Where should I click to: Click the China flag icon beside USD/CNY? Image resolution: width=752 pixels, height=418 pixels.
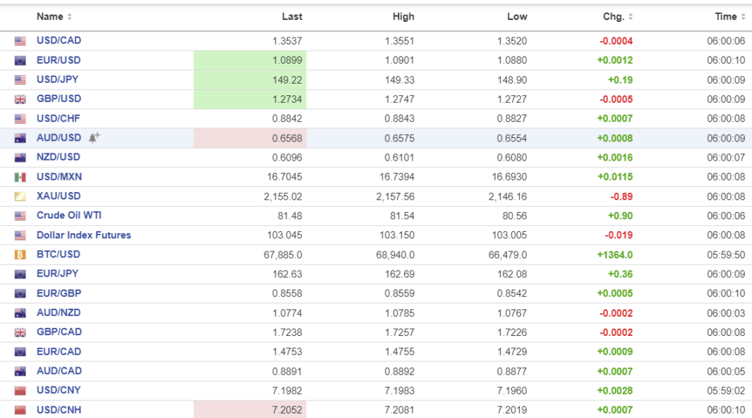[x=20, y=391]
